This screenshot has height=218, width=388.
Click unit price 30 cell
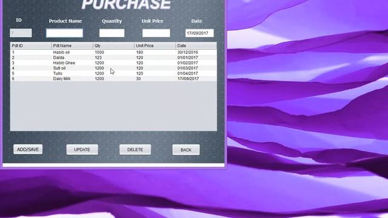[138, 79]
